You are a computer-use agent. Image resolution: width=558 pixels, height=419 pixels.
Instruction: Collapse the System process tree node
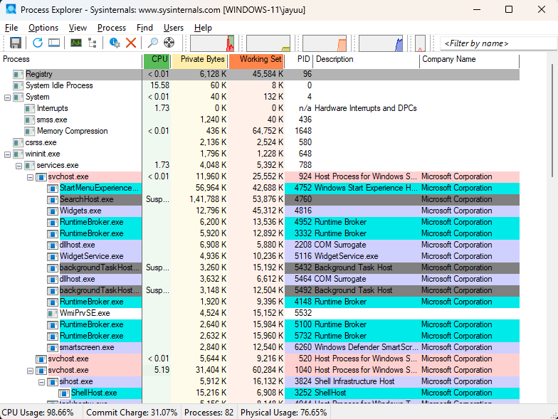(x=7, y=97)
